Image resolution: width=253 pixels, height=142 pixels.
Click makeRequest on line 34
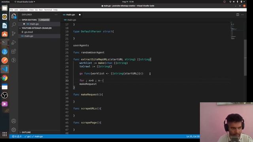coord(88,84)
